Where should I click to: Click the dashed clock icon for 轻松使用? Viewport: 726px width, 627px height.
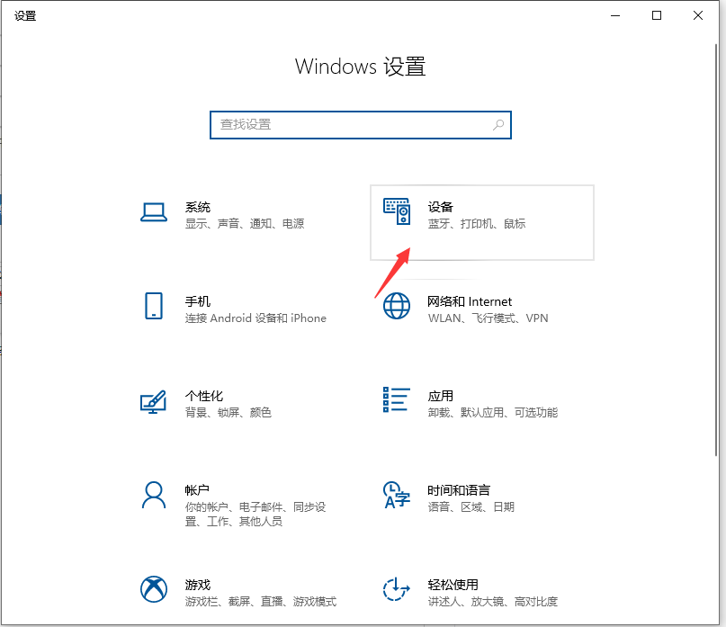pyautogui.click(x=397, y=589)
